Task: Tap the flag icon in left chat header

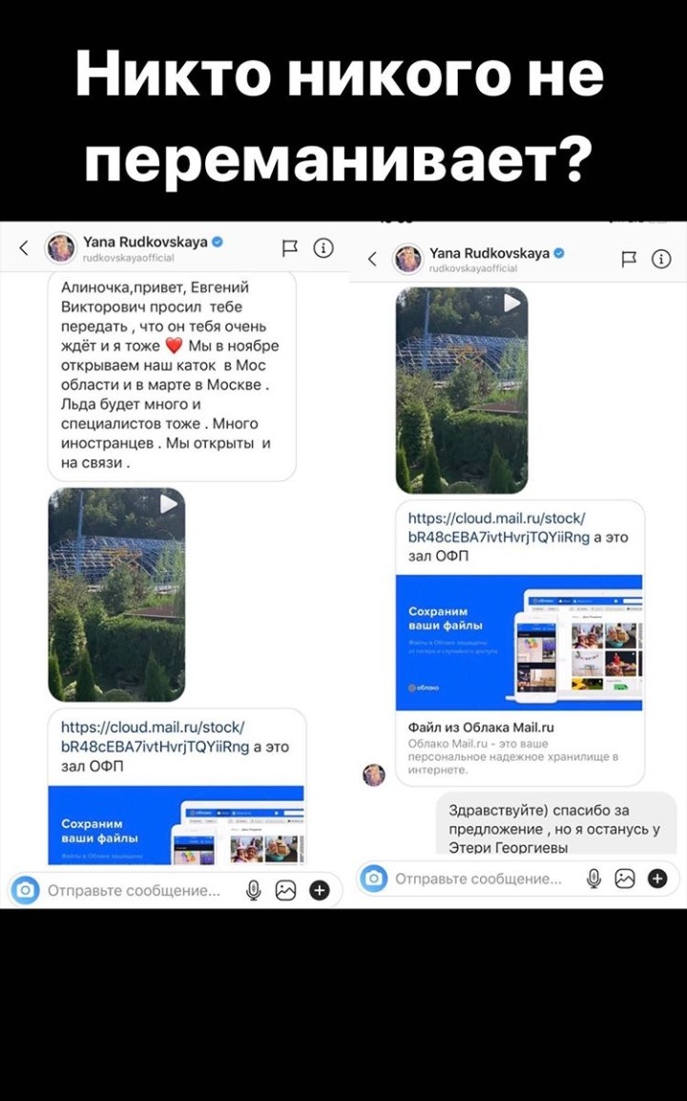Action: 289,248
